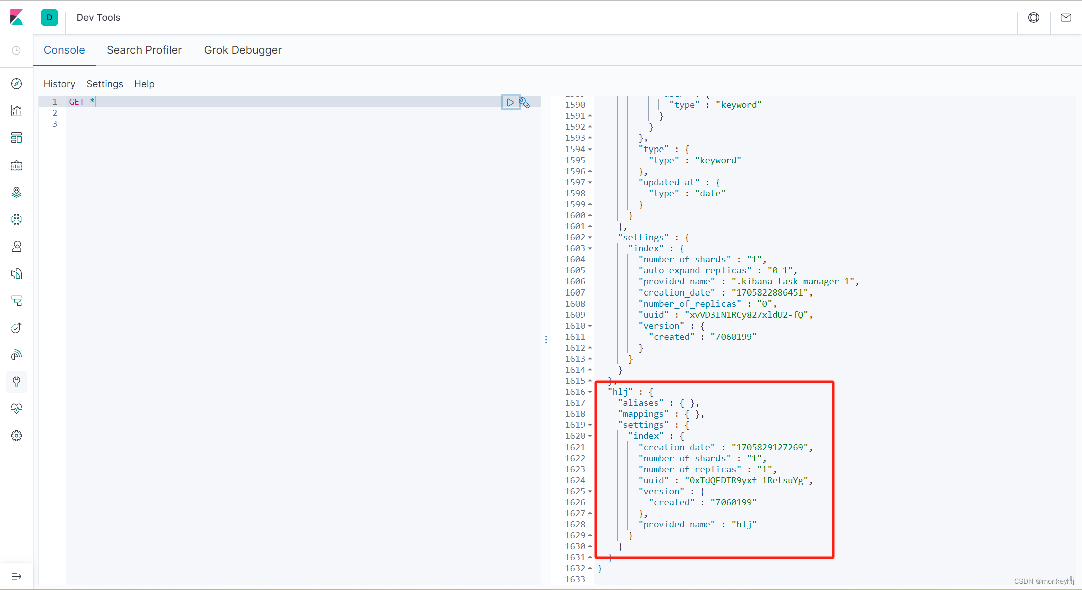Switch to the Search Profiler tab
The width and height of the screenshot is (1082, 590).
point(144,50)
